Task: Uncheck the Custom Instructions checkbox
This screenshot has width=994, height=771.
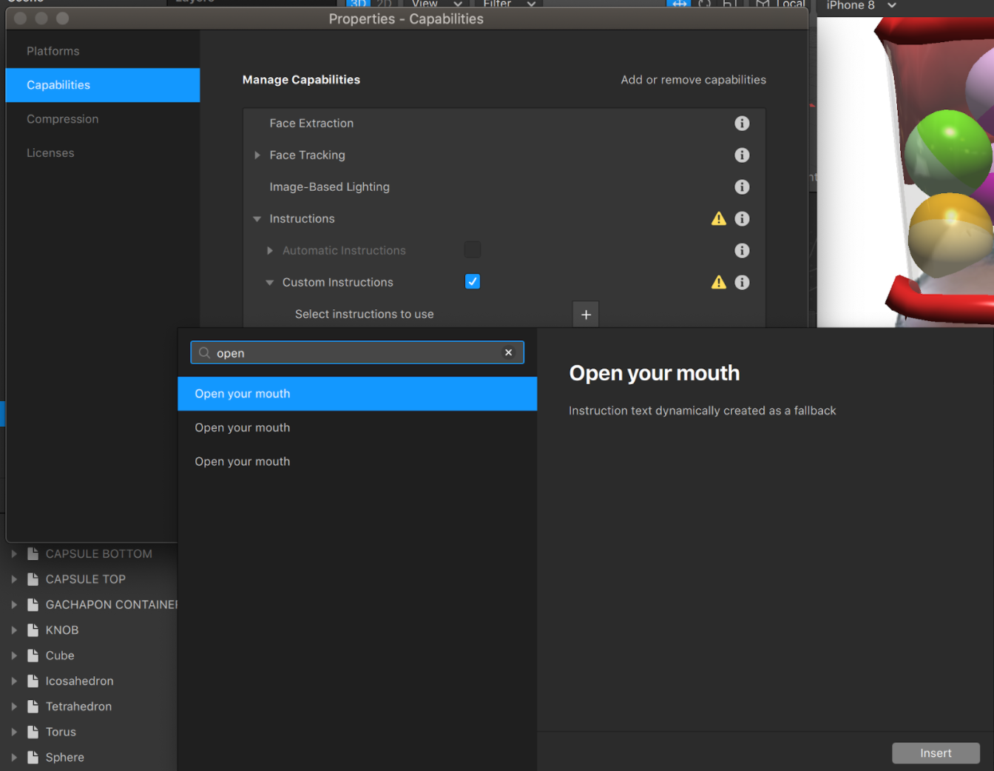Action: tap(473, 281)
